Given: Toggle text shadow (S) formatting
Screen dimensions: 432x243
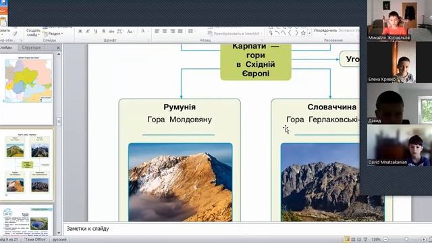Looking at the screenshot, I should (103, 32).
